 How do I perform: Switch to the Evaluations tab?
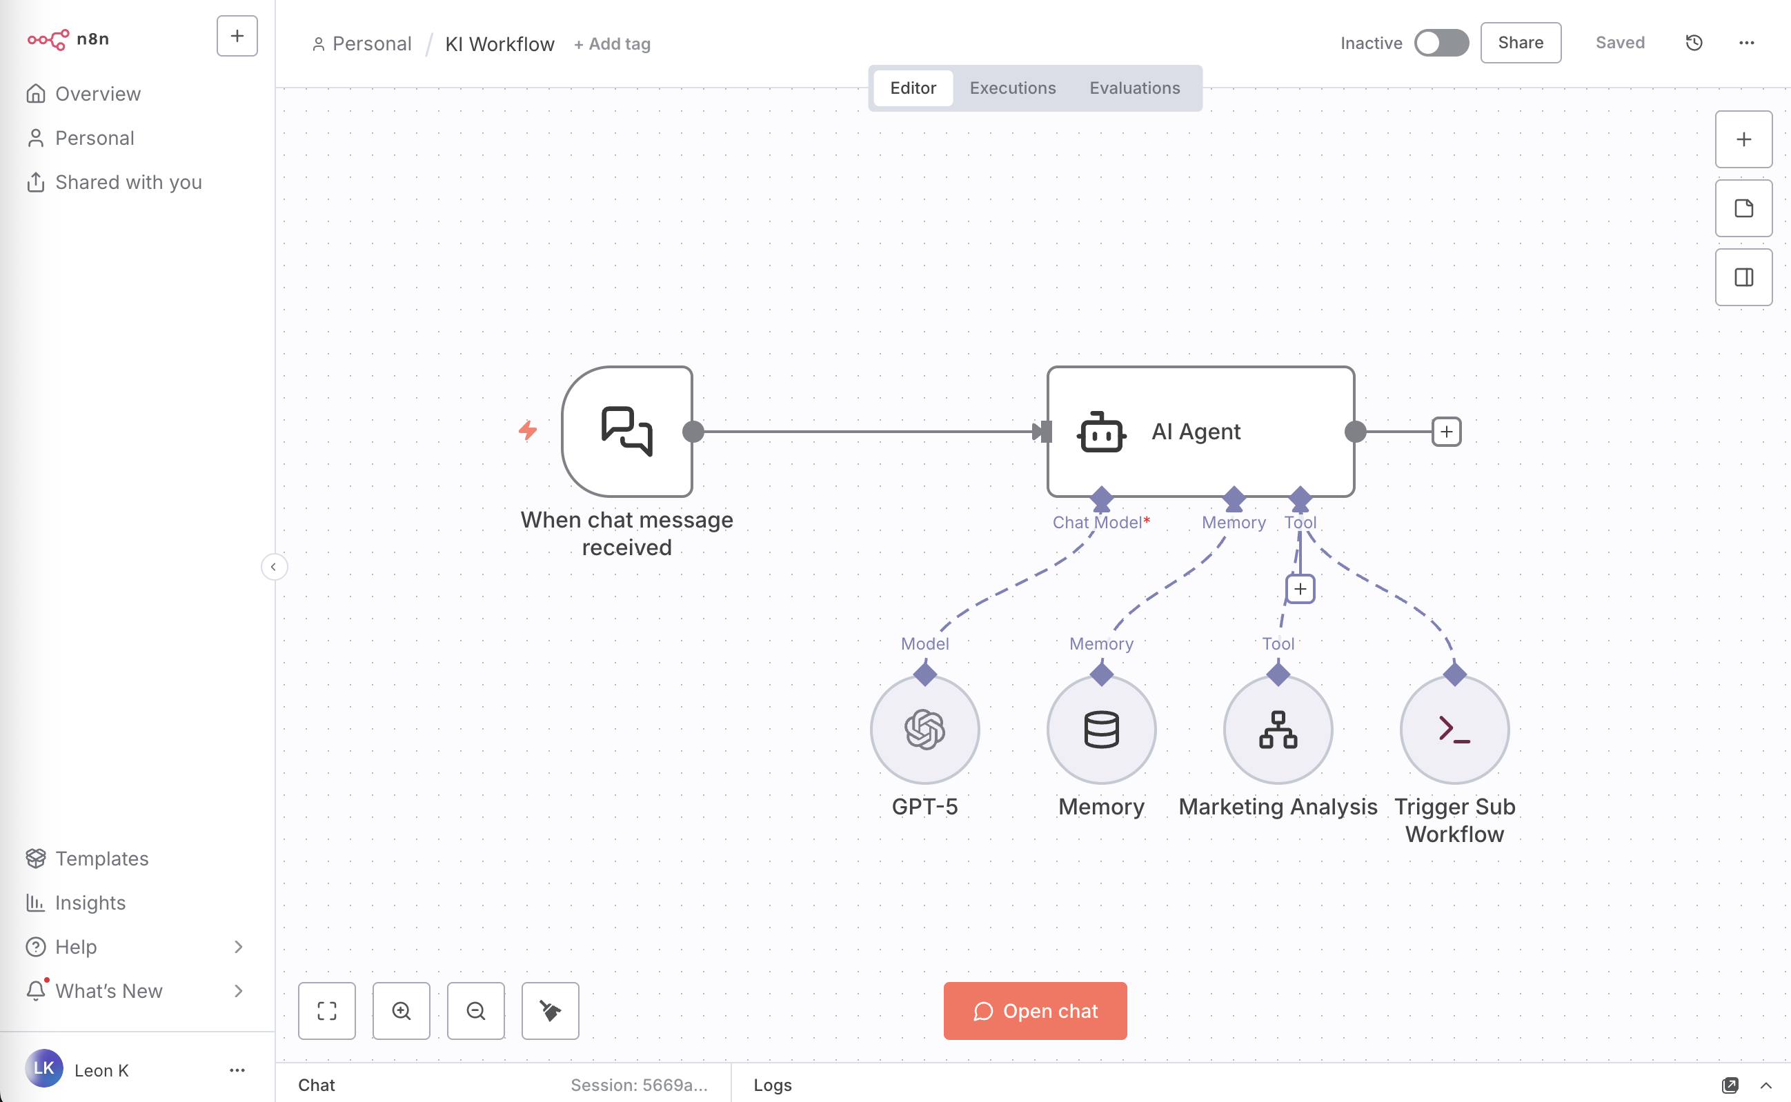[x=1134, y=88]
